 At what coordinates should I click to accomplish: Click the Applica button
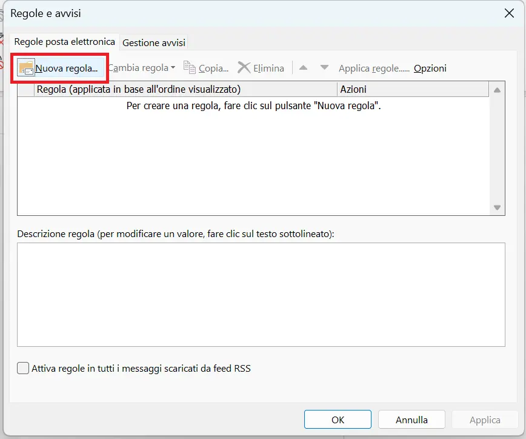[484, 419]
